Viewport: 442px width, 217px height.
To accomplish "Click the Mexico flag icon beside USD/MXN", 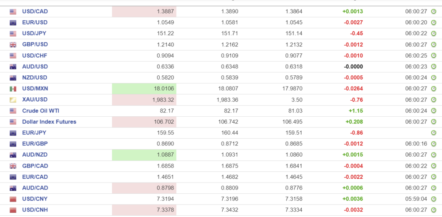I will pyautogui.click(x=13, y=89).
